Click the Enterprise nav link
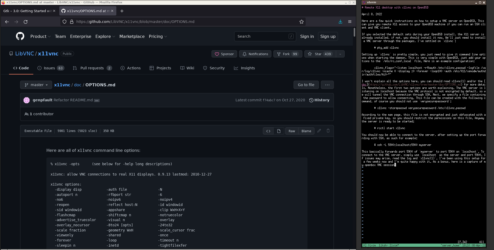The image size is (494, 250). (x=81, y=36)
